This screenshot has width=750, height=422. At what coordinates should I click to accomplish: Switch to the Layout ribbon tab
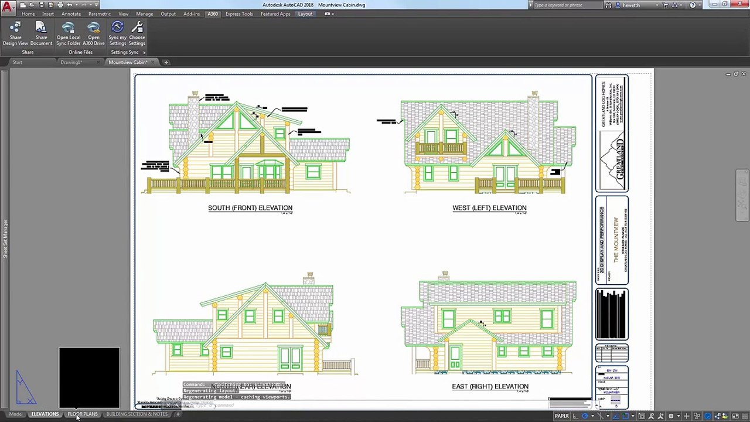click(305, 14)
